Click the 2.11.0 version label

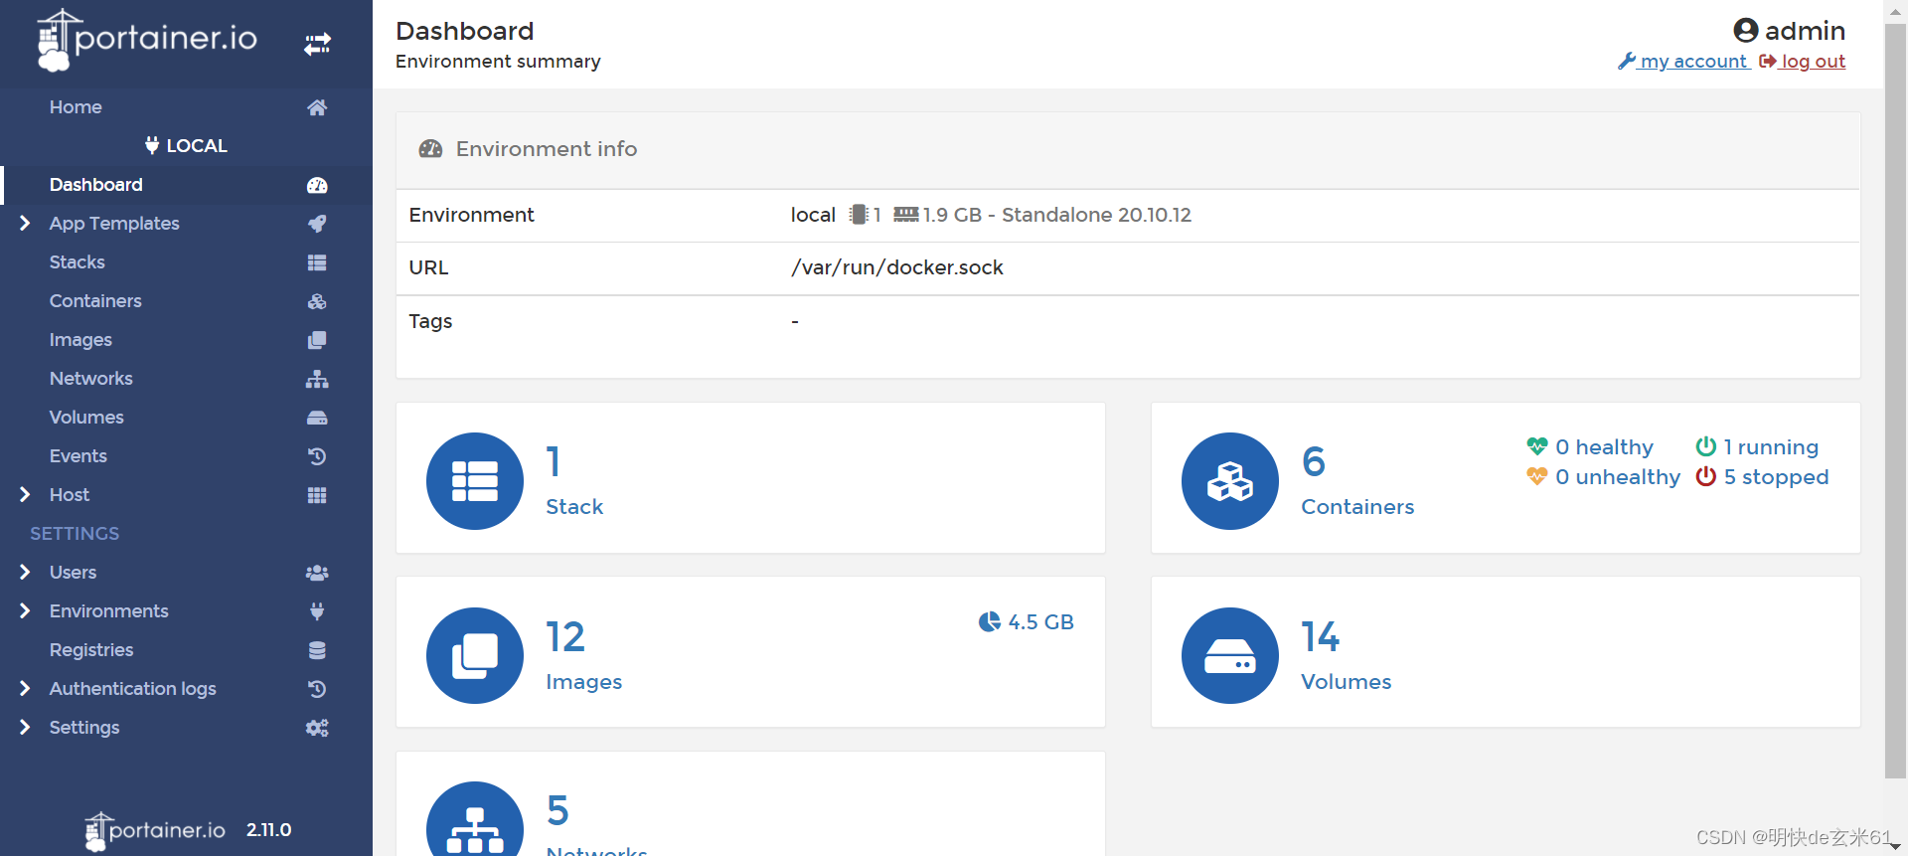coord(269,830)
